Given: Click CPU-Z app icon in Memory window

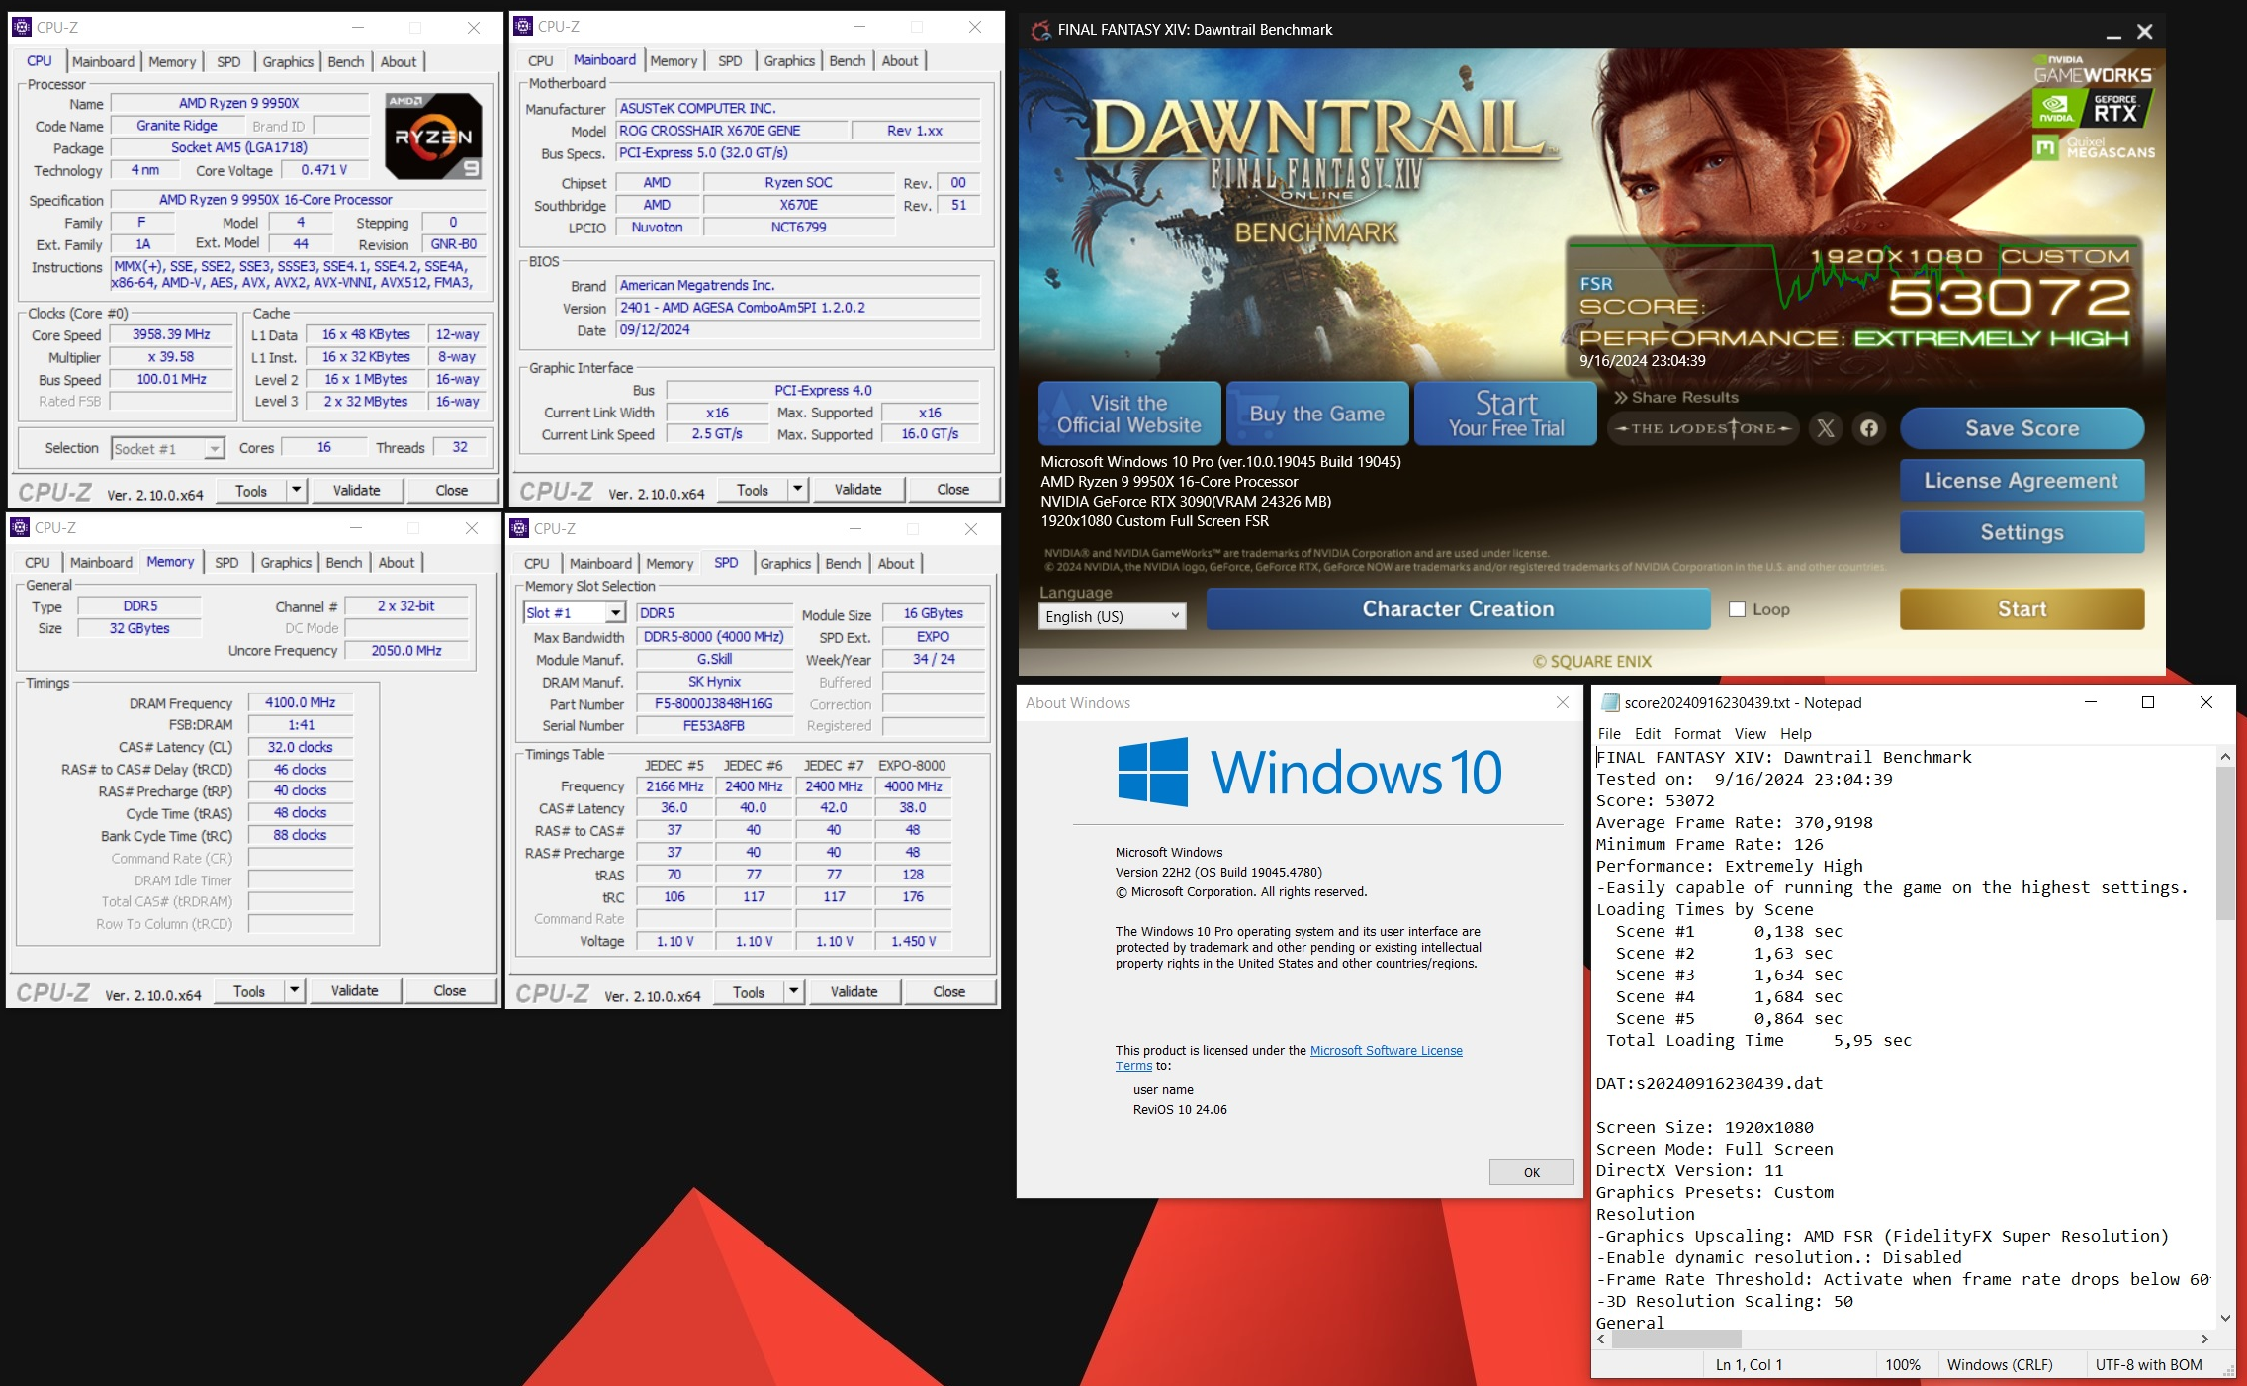Looking at the screenshot, I should (20, 527).
